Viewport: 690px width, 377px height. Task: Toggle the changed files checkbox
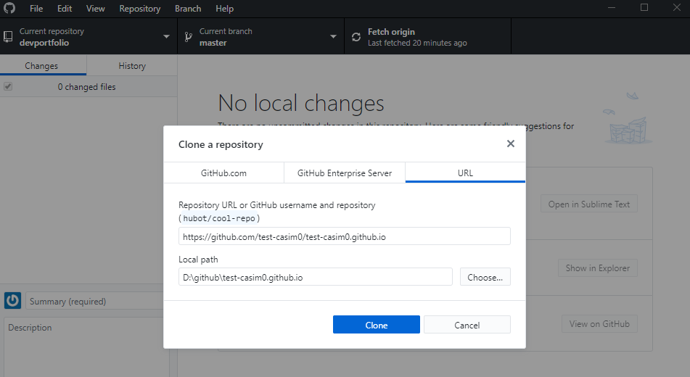(x=8, y=86)
